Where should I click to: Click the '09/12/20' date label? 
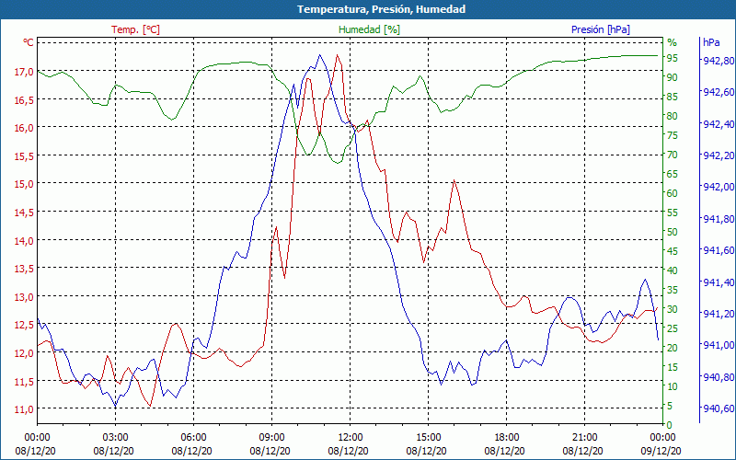[661, 452]
